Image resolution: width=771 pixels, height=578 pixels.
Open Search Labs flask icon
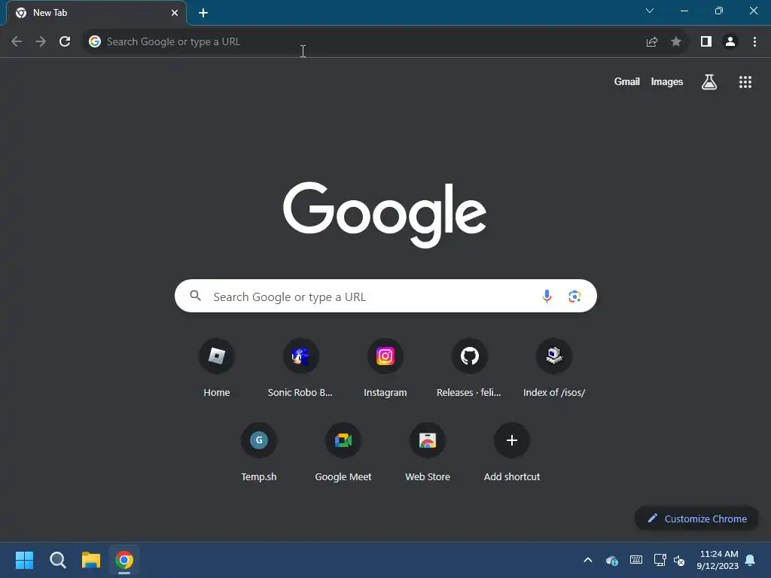click(709, 81)
